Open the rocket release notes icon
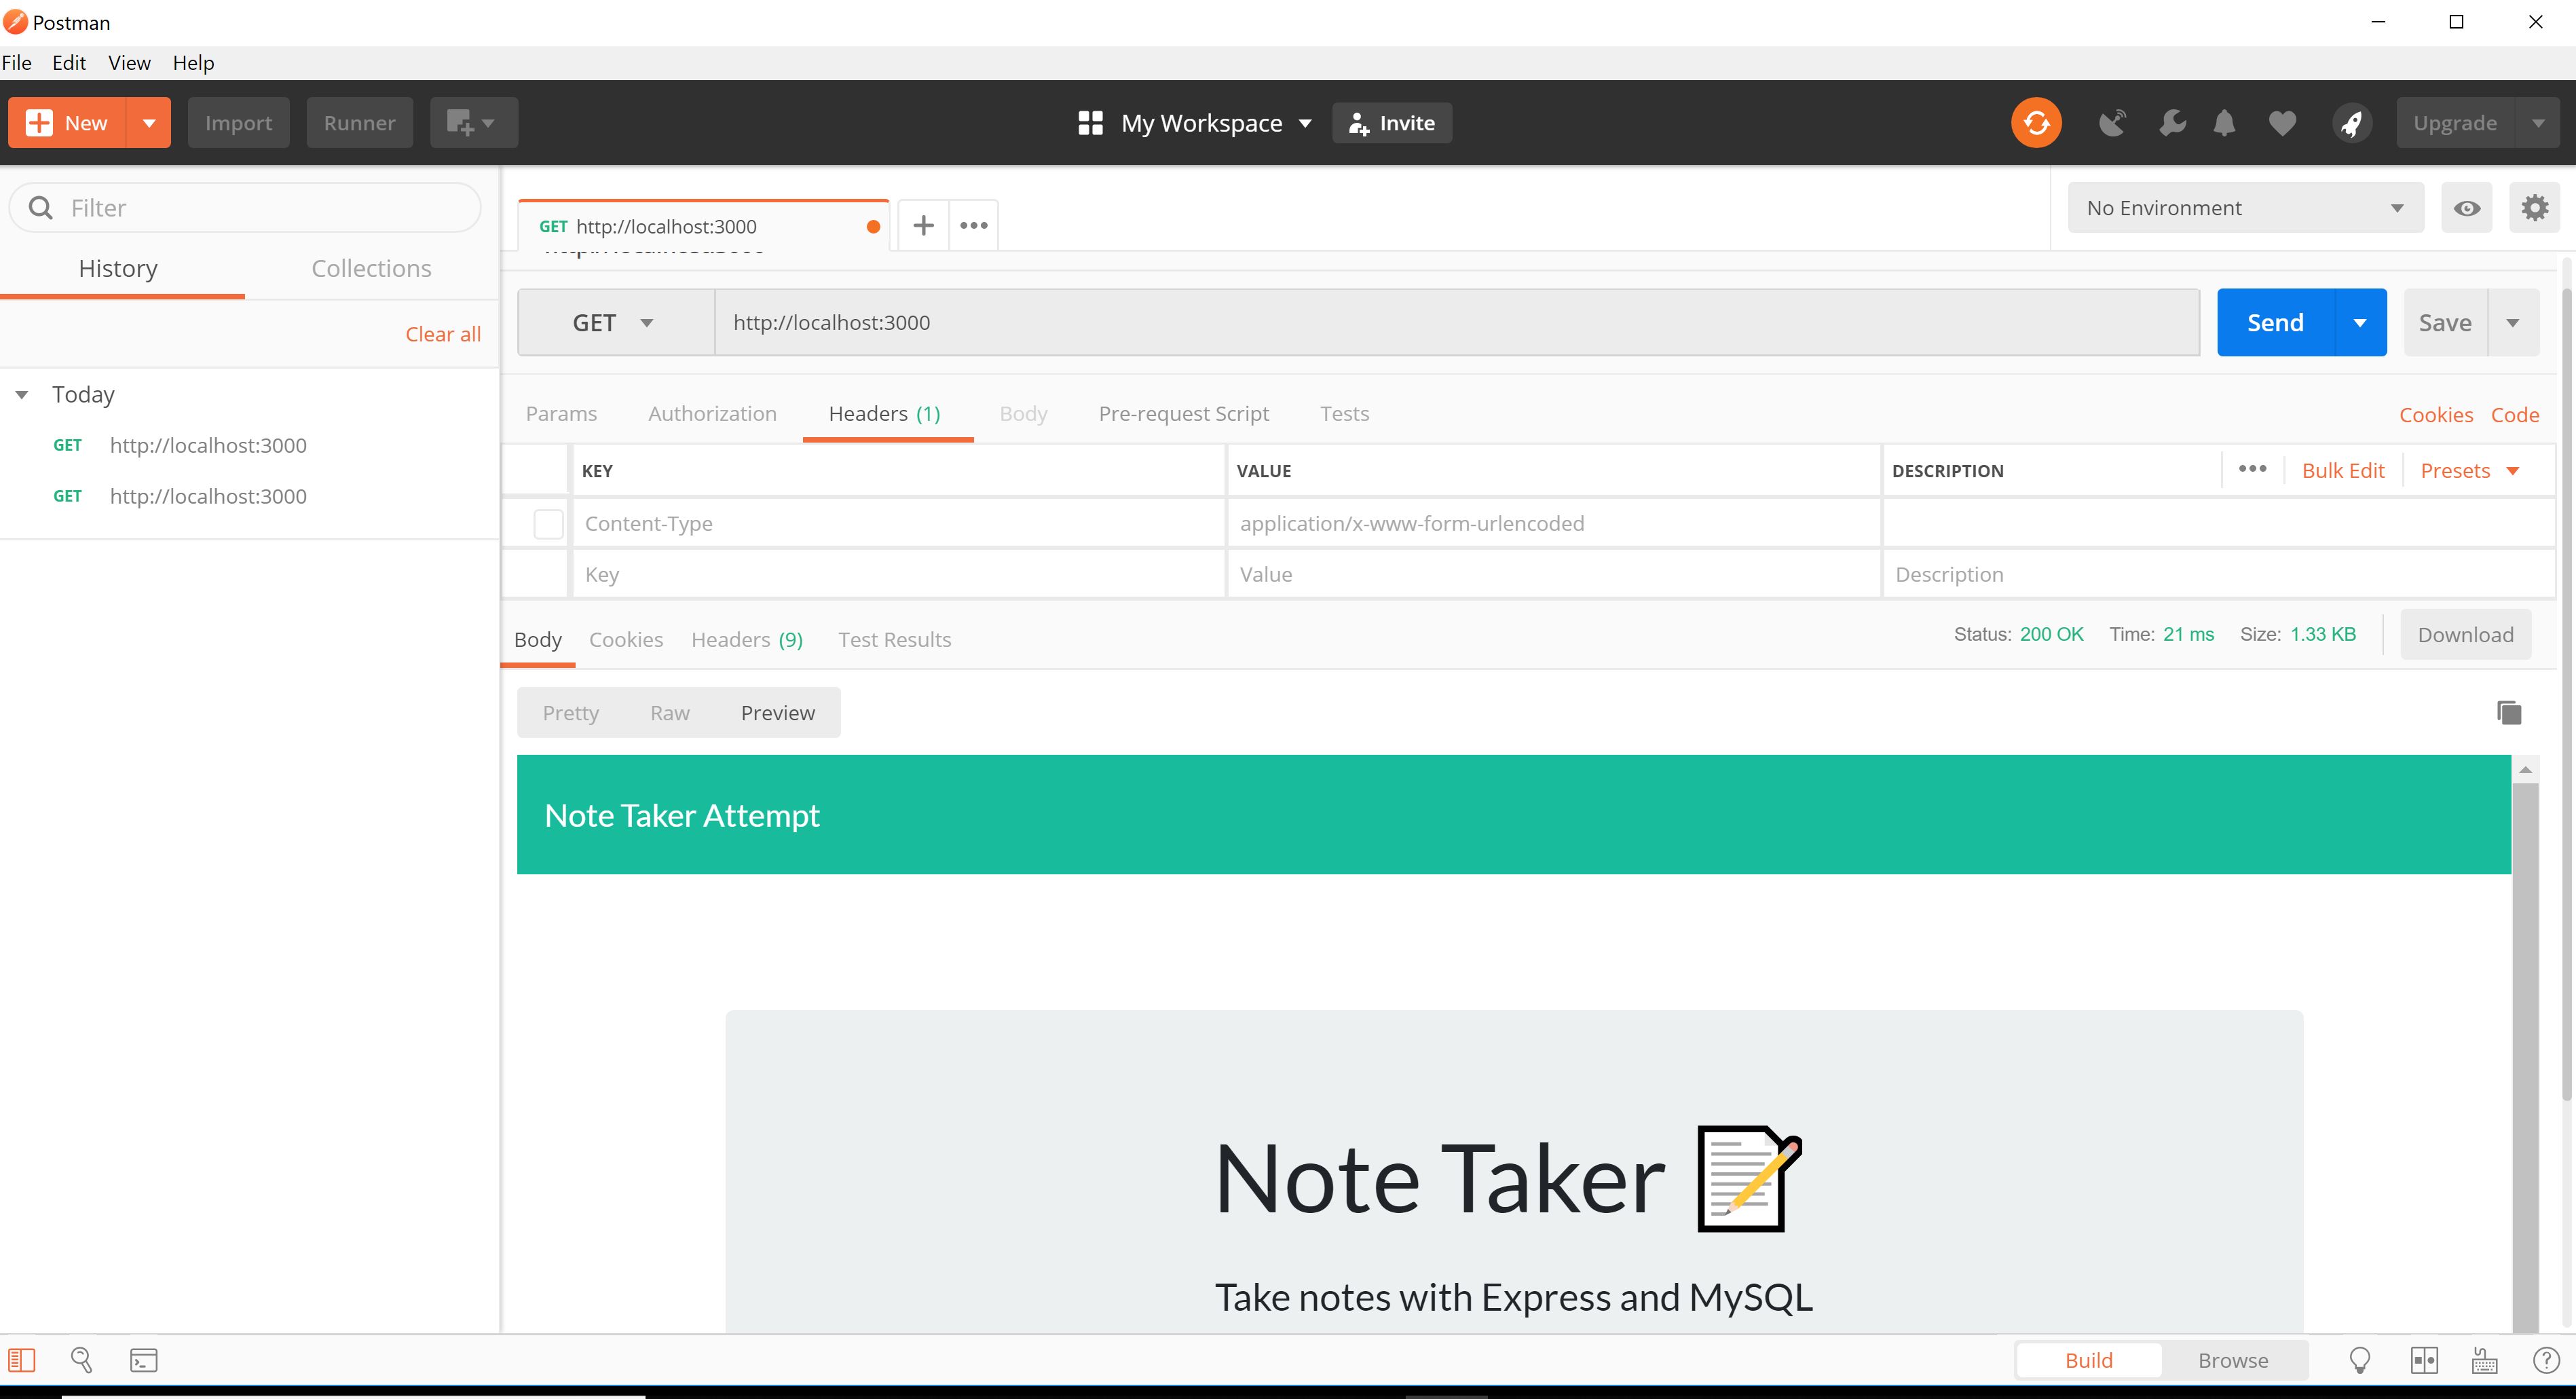 coord(2352,122)
